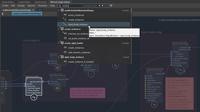Open the Edit menu
Image resolution: width=200 pixels, height=112 pixels.
(x=13, y=6)
